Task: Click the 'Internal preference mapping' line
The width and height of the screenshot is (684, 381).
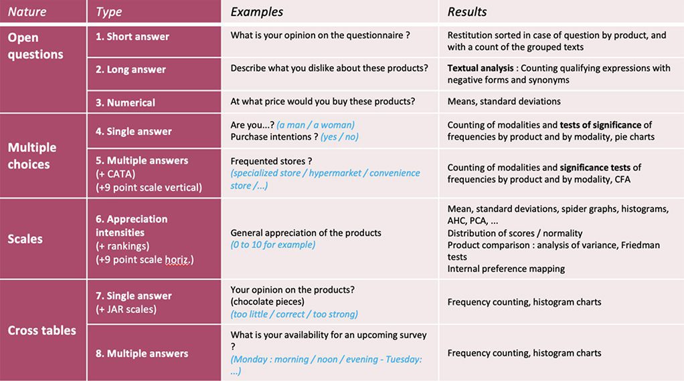Action: tap(506, 269)
